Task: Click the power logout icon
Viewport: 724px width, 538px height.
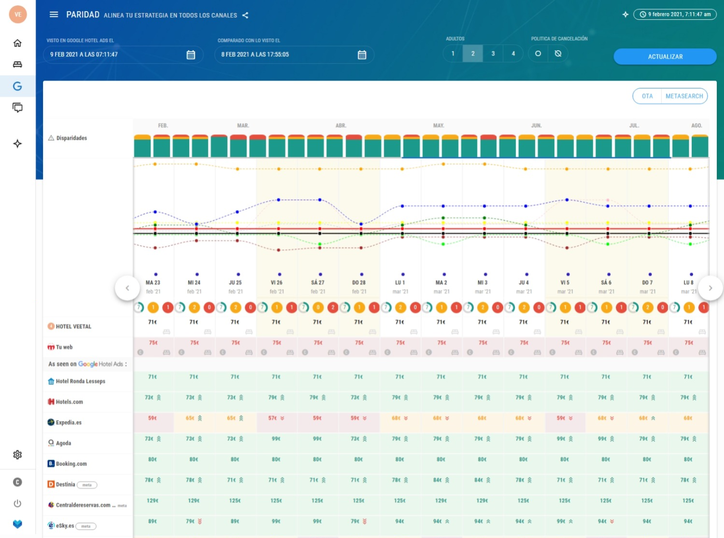Action: [x=17, y=503]
